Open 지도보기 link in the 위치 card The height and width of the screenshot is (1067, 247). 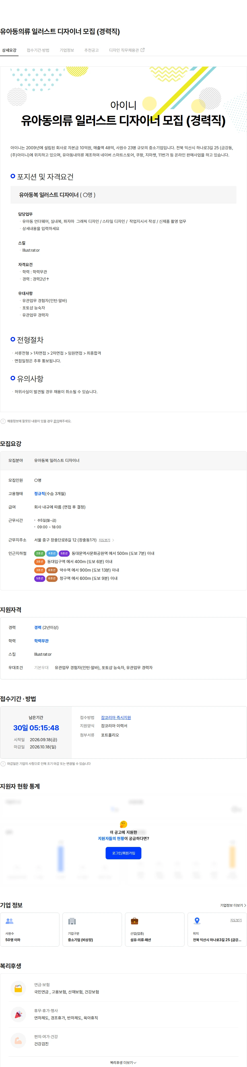click(x=236, y=920)
